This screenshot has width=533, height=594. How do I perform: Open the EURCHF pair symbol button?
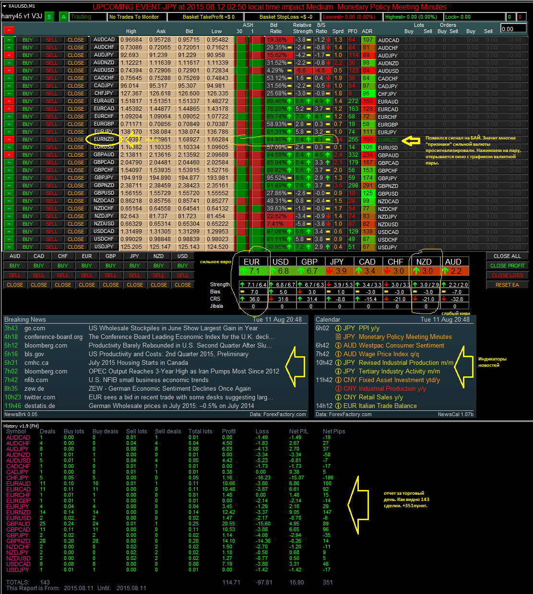click(x=104, y=116)
